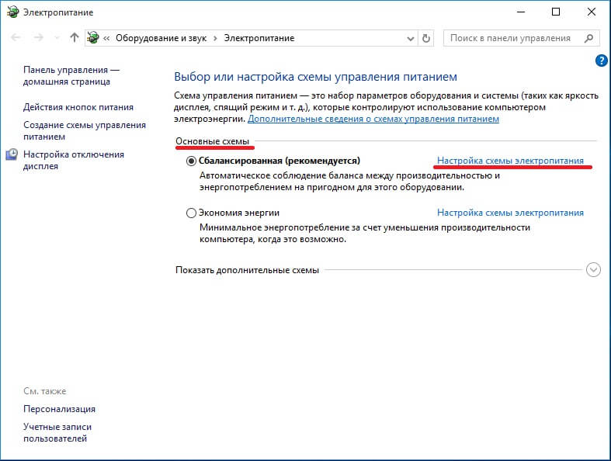
Task: Refresh the Электропитание page
Action: pos(425,37)
